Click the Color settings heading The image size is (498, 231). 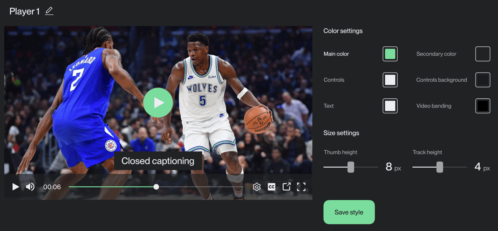coord(343,31)
